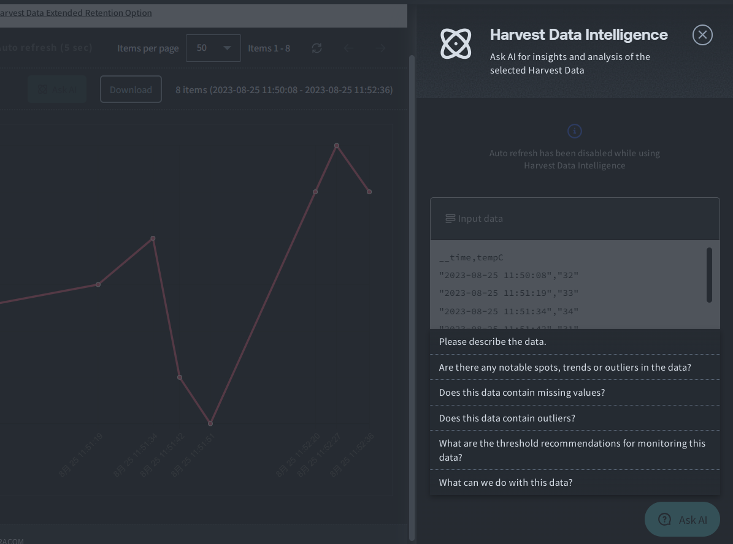
Task: Click the highest peak point on the chart
Action: (337, 146)
